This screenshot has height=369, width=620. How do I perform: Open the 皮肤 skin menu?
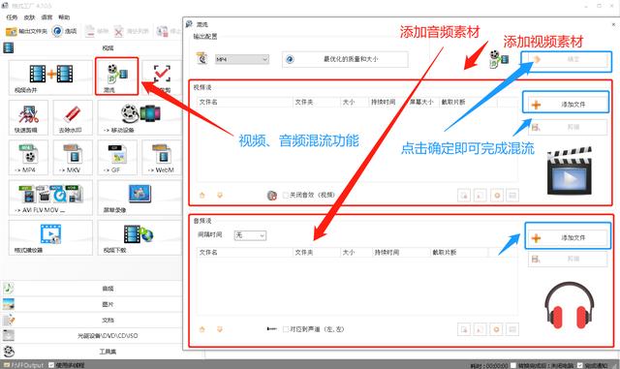29,17
